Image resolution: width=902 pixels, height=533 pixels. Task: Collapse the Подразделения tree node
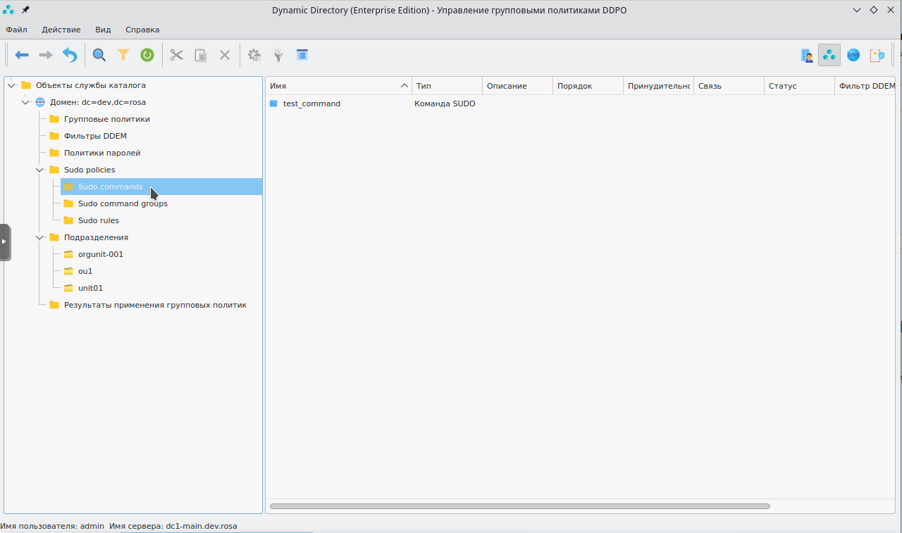click(40, 237)
